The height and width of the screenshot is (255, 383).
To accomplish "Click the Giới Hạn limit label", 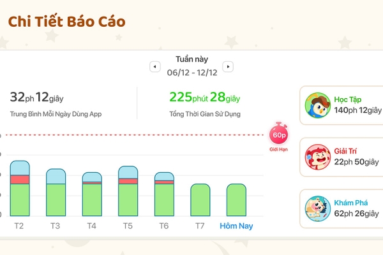I will pos(279,149).
